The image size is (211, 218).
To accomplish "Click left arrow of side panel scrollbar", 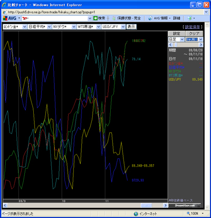I will coord(170,44).
